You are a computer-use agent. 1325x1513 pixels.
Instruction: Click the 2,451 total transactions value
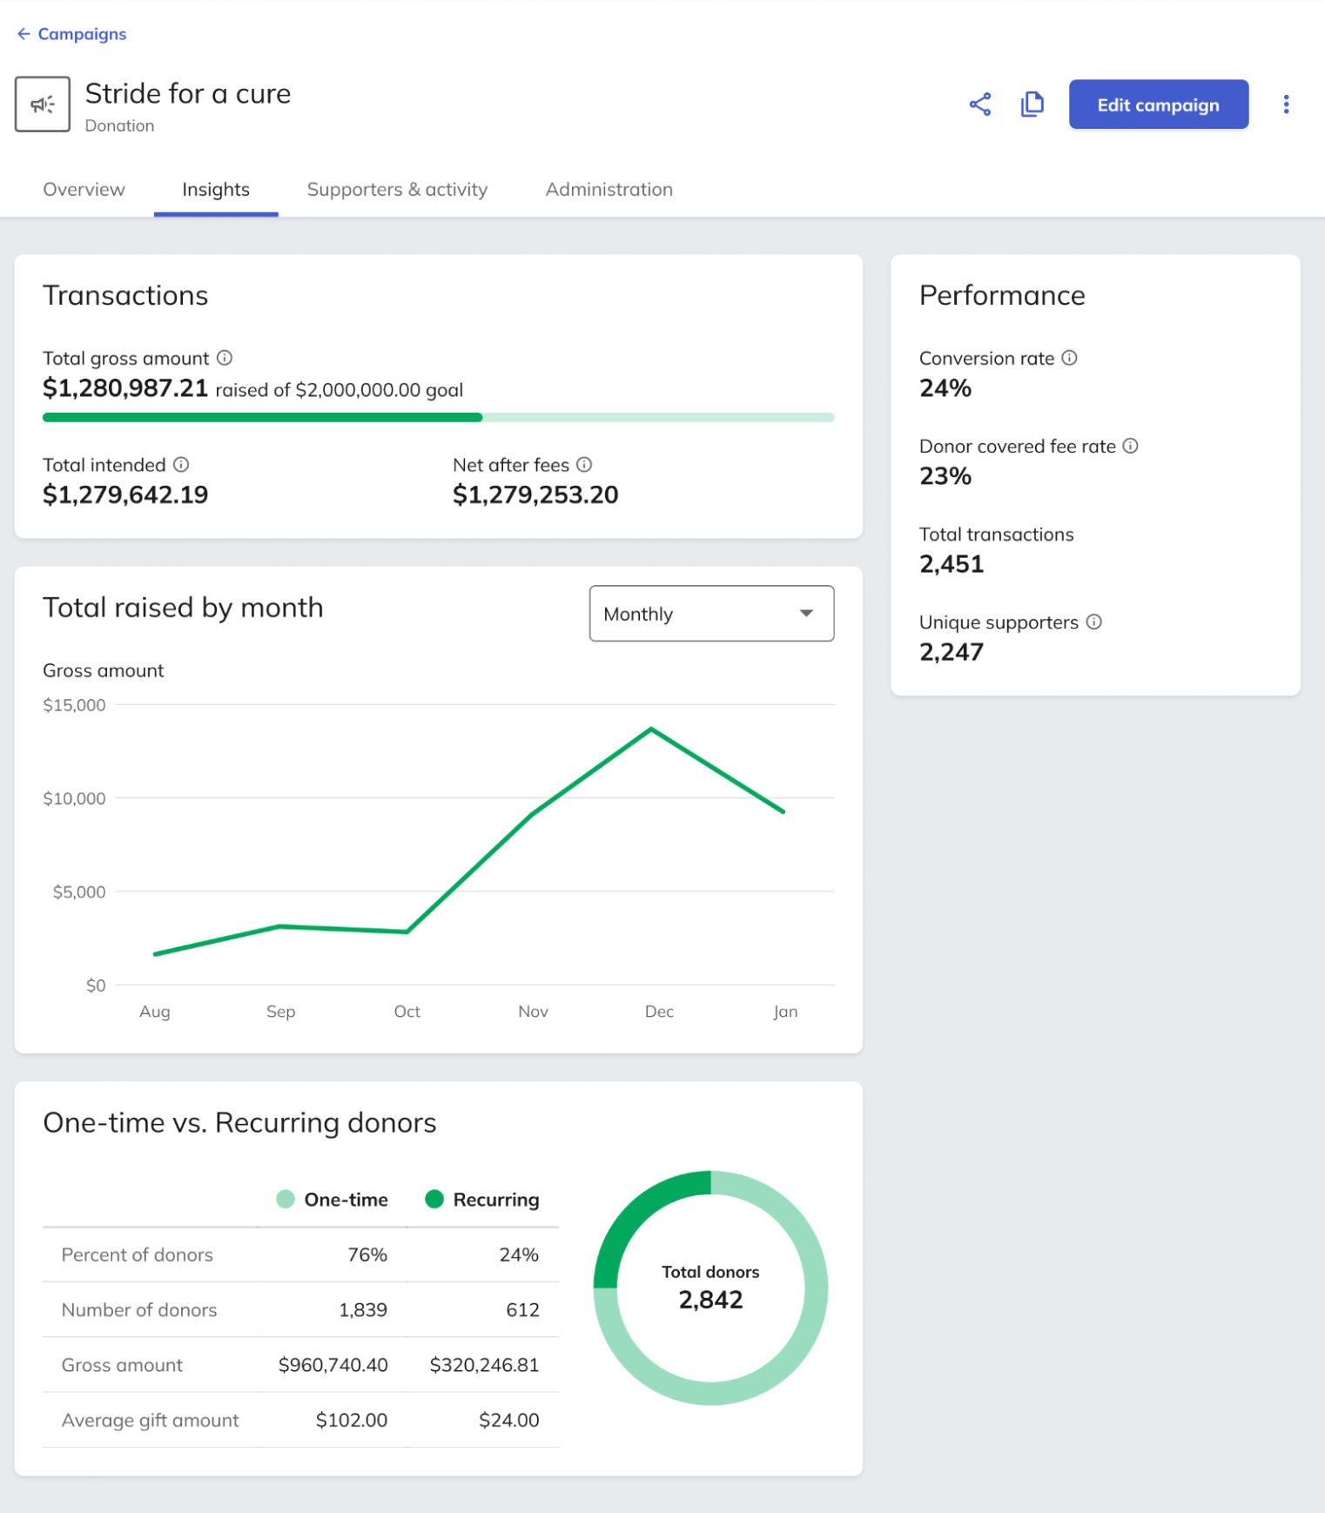tap(952, 564)
